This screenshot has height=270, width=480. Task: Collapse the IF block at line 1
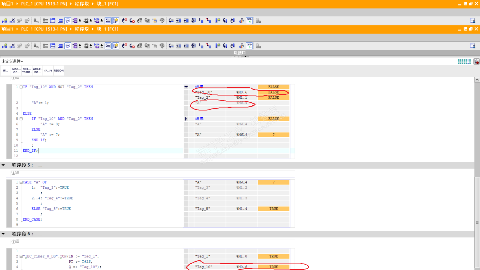point(21,87)
